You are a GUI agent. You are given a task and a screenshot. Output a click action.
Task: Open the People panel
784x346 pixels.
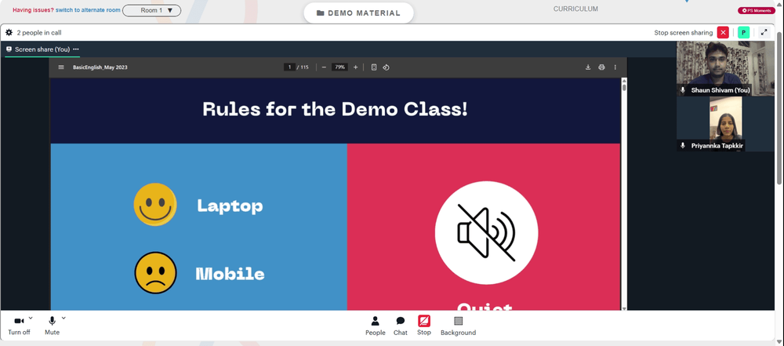(375, 326)
